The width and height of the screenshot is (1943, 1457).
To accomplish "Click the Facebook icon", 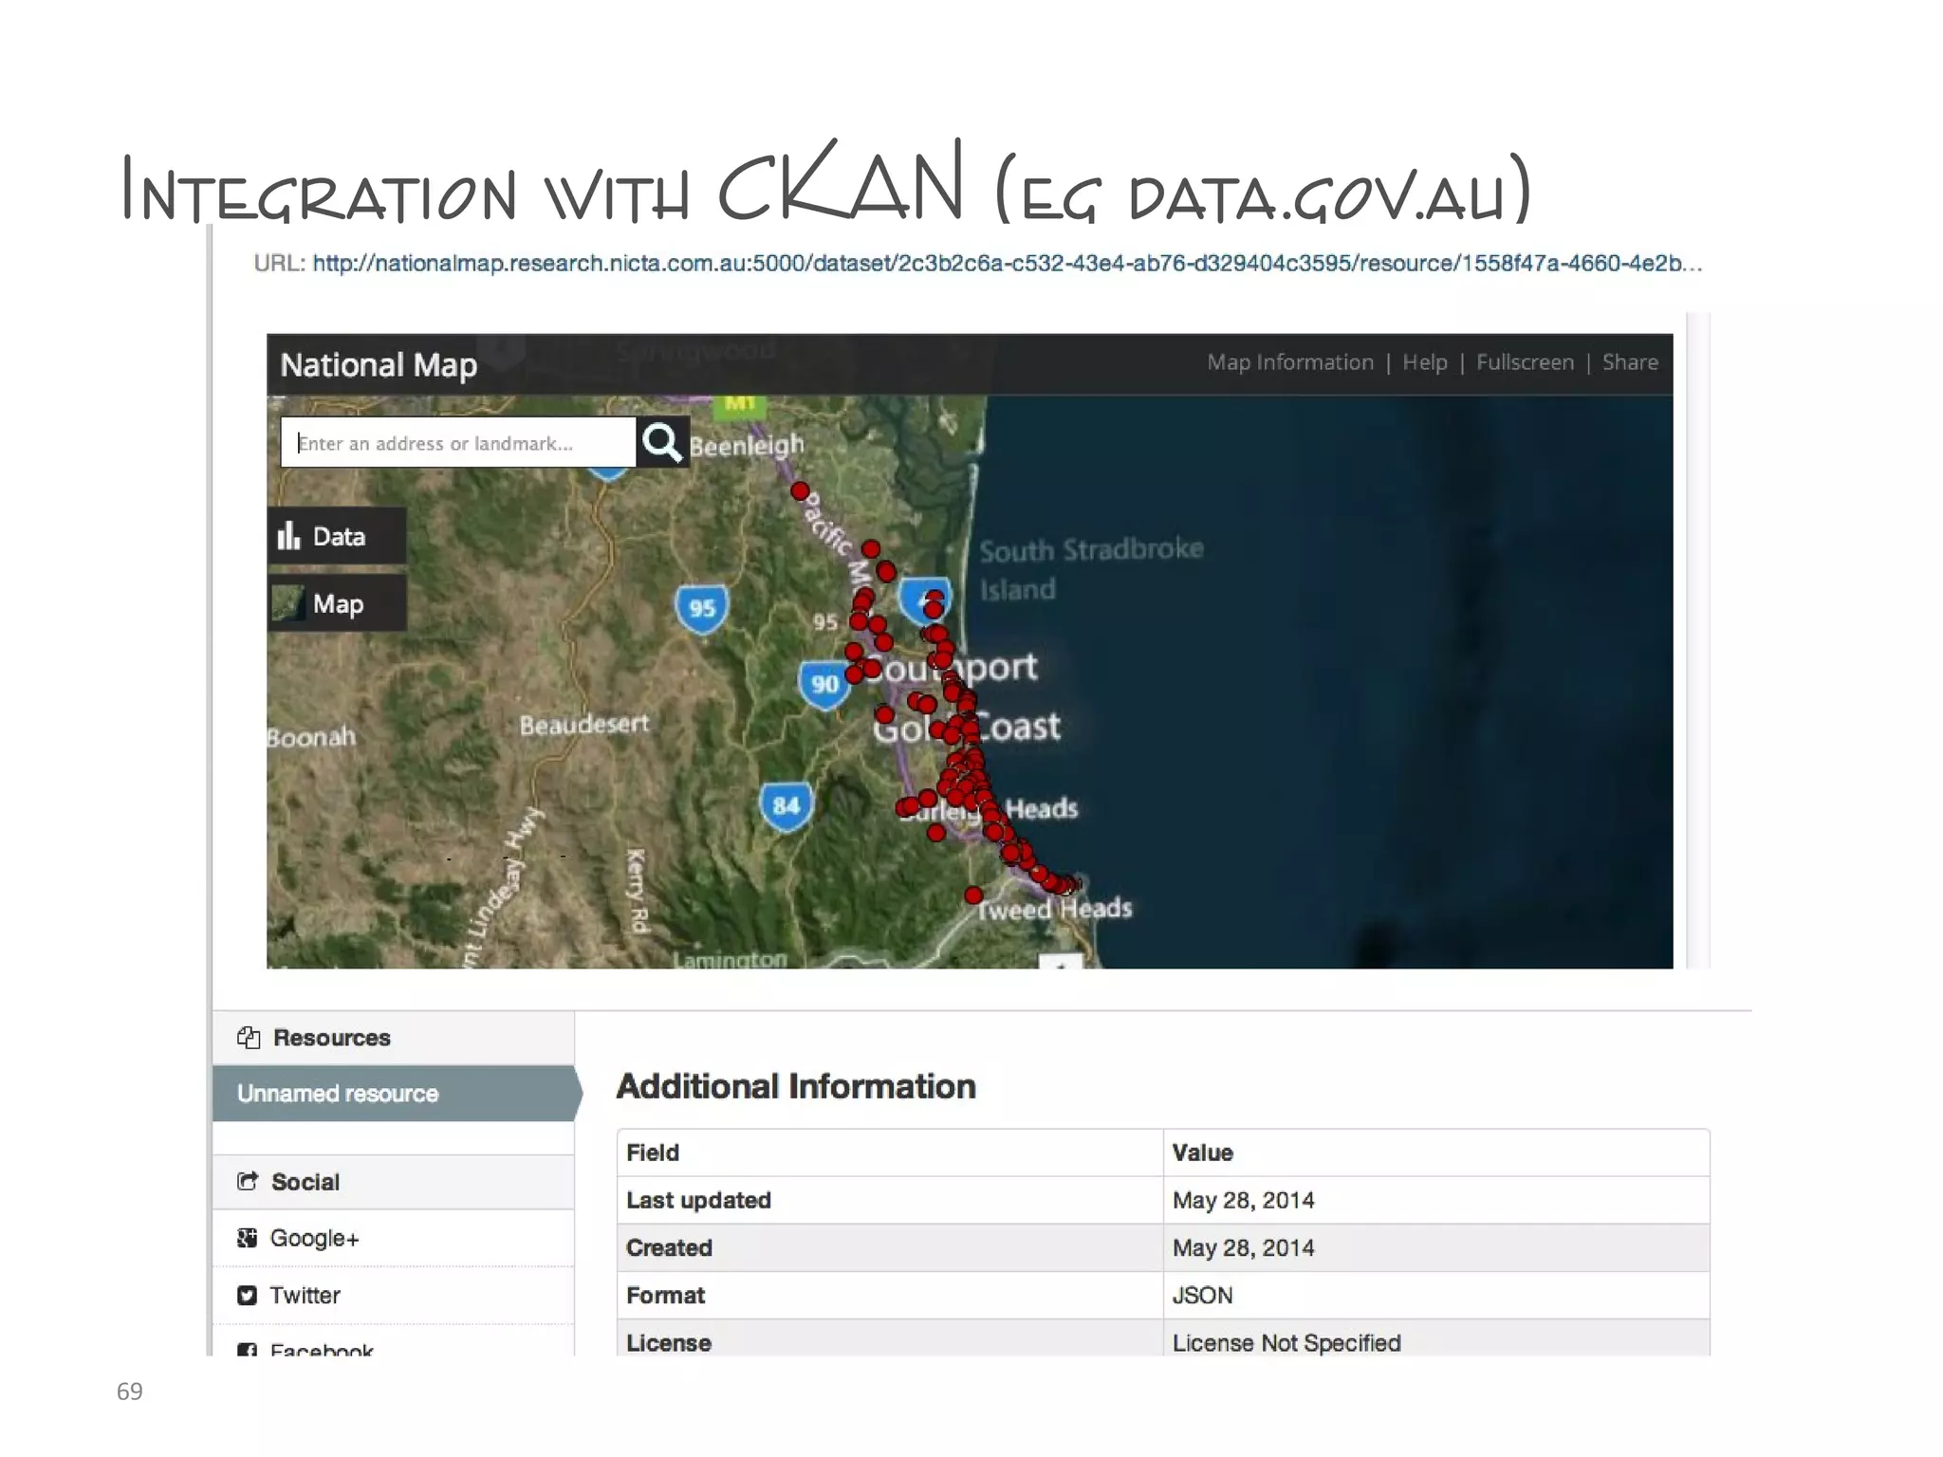I will coord(247,1350).
